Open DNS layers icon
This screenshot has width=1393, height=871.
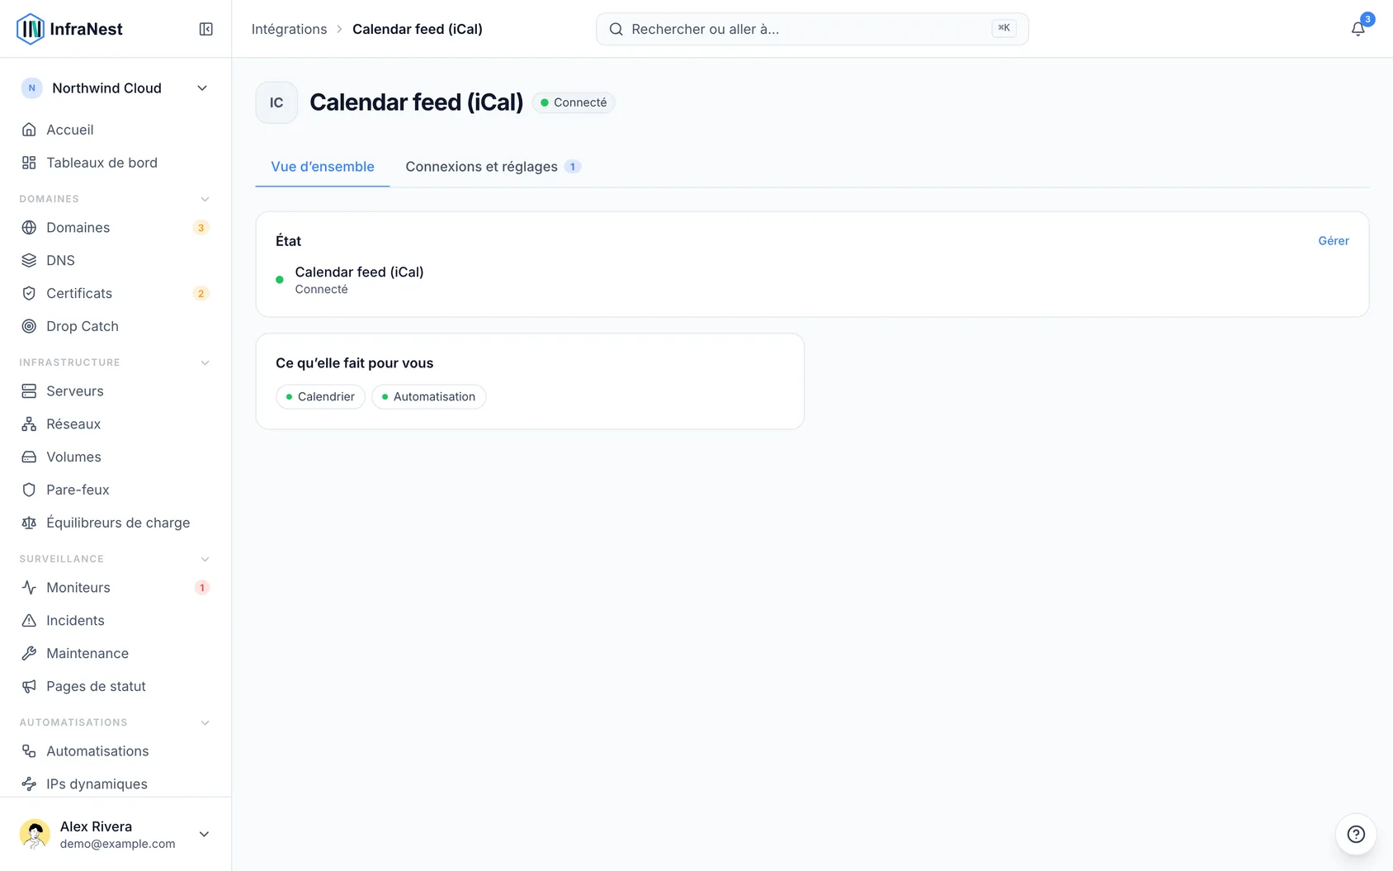click(29, 260)
